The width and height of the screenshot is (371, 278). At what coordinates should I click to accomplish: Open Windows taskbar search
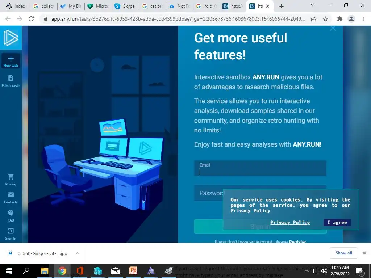(26, 270)
